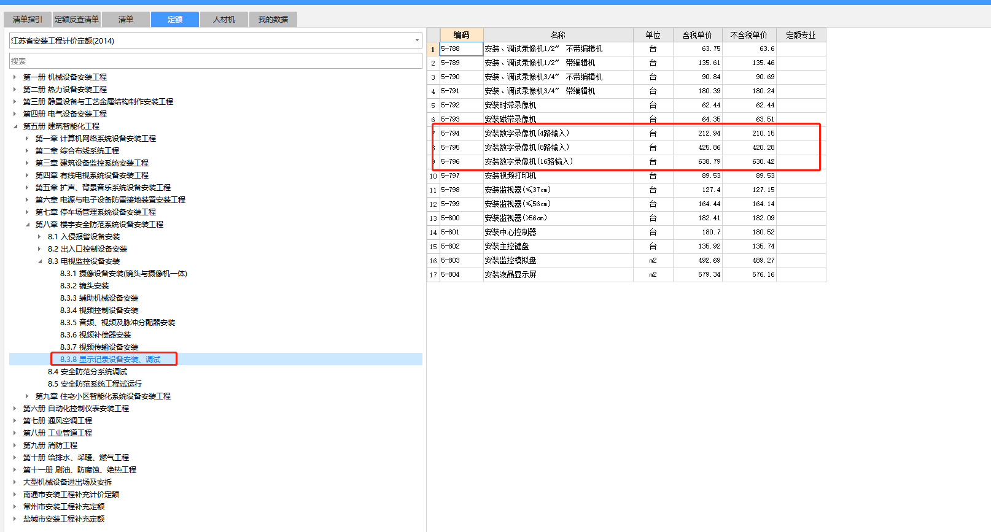Select 8.3.6 视频补偿器安装
Image resolution: width=991 pixels, height=532 pixels.
click(96, 335)
